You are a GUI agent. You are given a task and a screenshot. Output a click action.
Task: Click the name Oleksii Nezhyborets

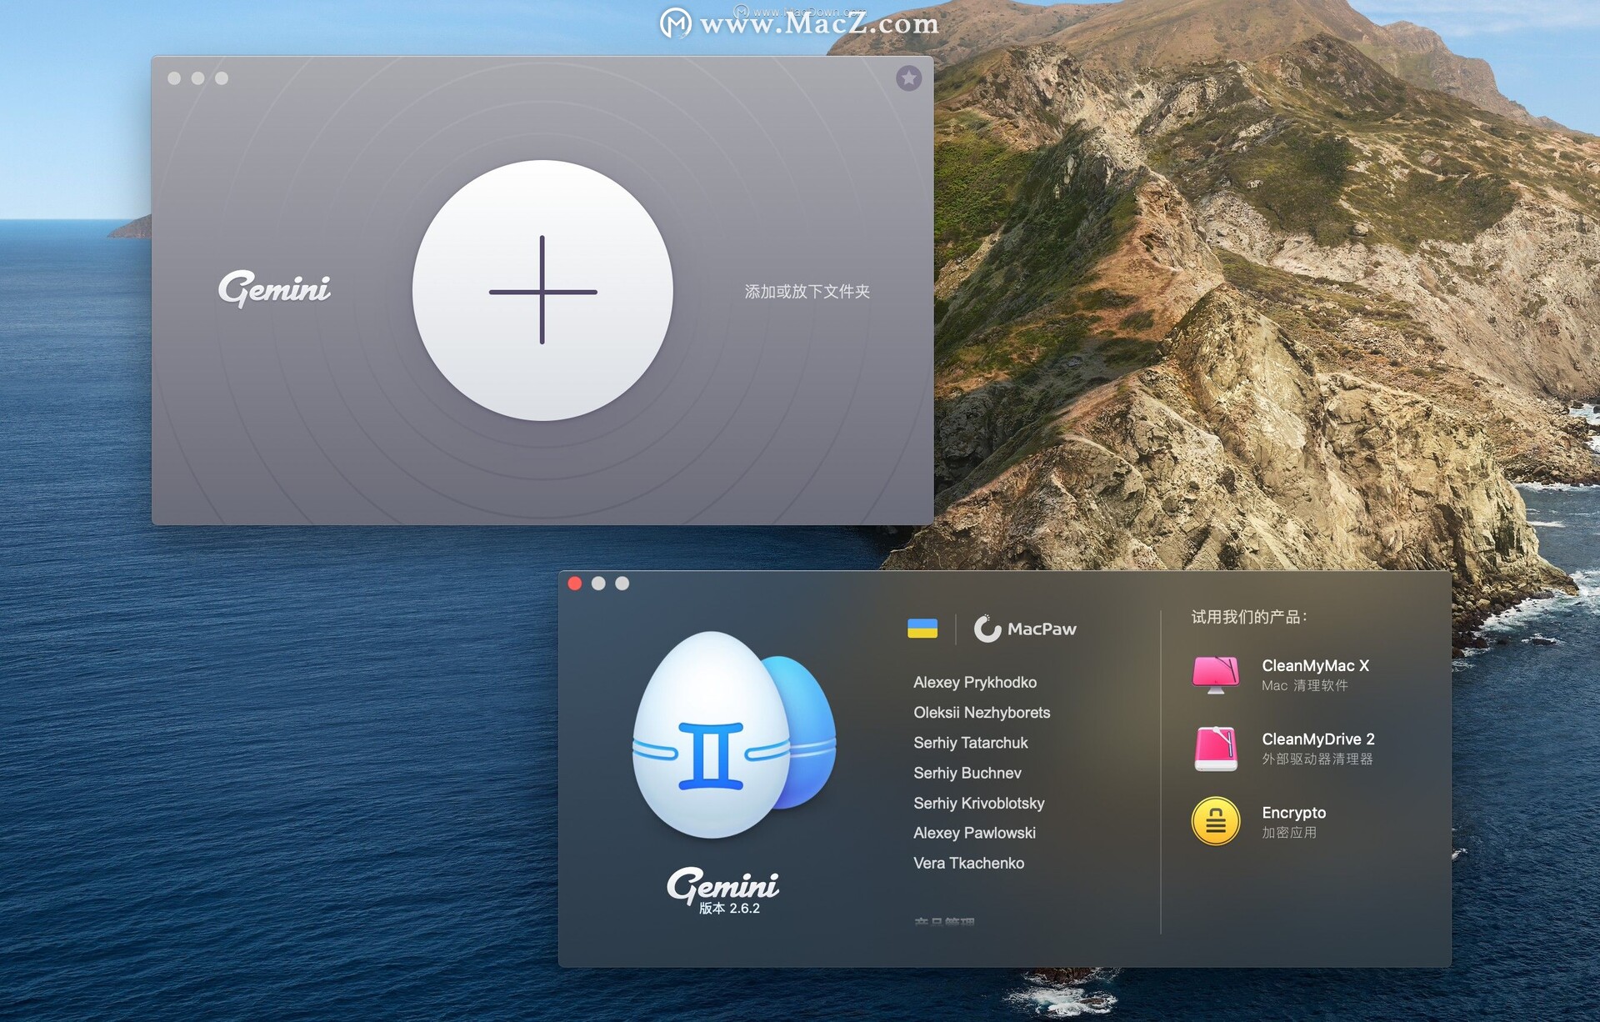pos(982,713)
